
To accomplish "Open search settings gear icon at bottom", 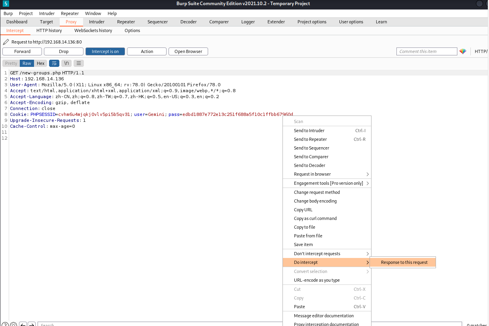I will click(13, 324).
